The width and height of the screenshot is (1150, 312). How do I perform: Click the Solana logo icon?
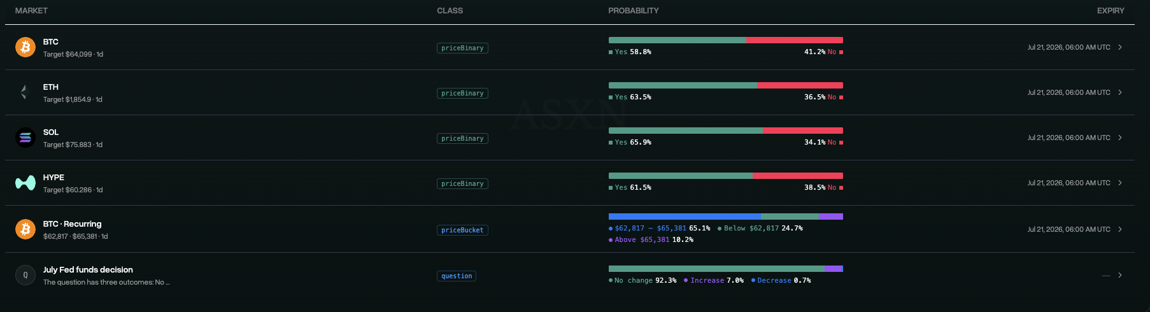click(x=25, y=138)
